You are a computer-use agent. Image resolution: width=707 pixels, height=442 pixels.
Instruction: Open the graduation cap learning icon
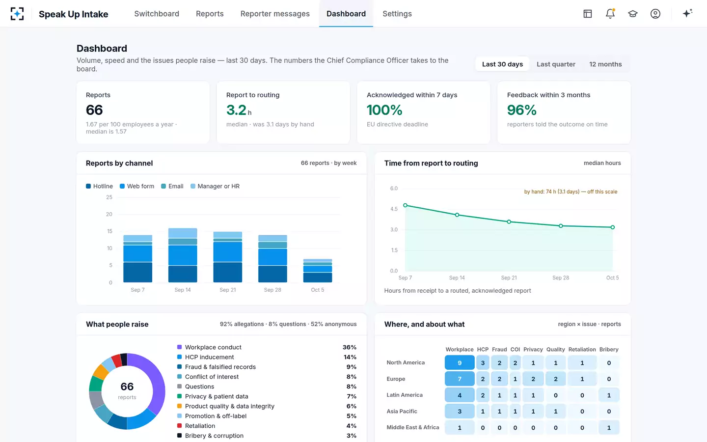[633, 14]
